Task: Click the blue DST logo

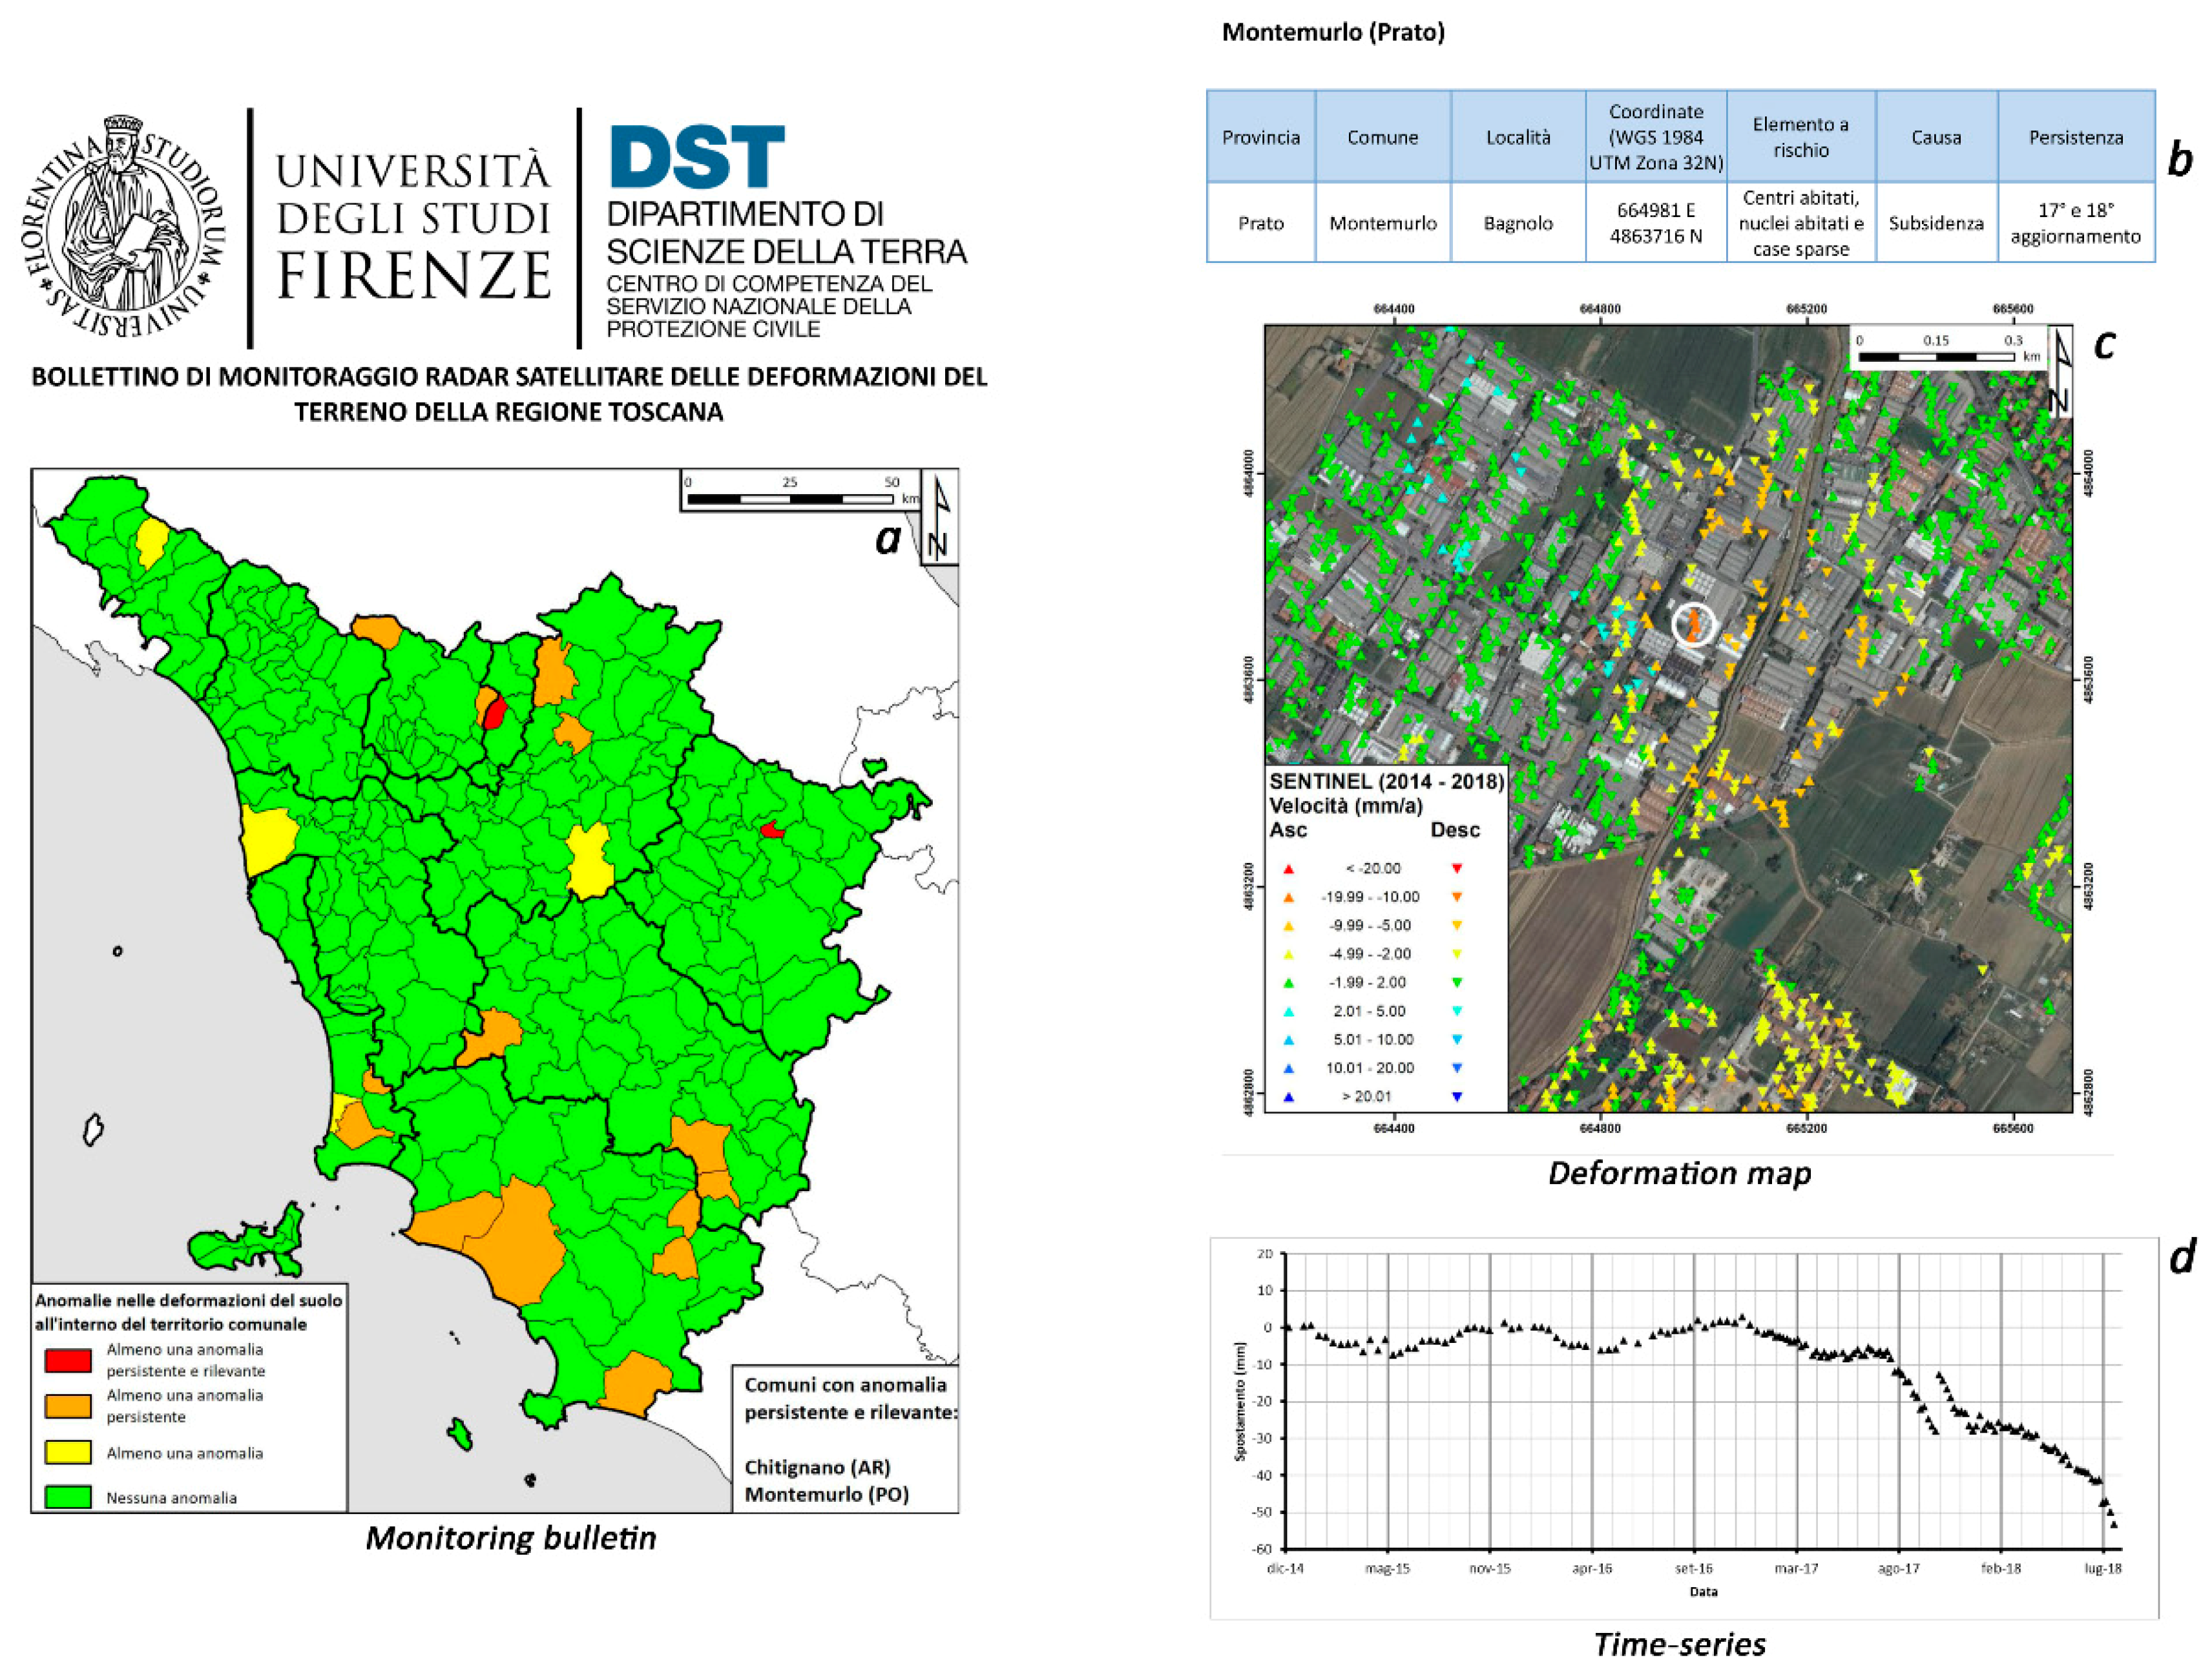Action: pyautogui.click(x=697, y=157)
